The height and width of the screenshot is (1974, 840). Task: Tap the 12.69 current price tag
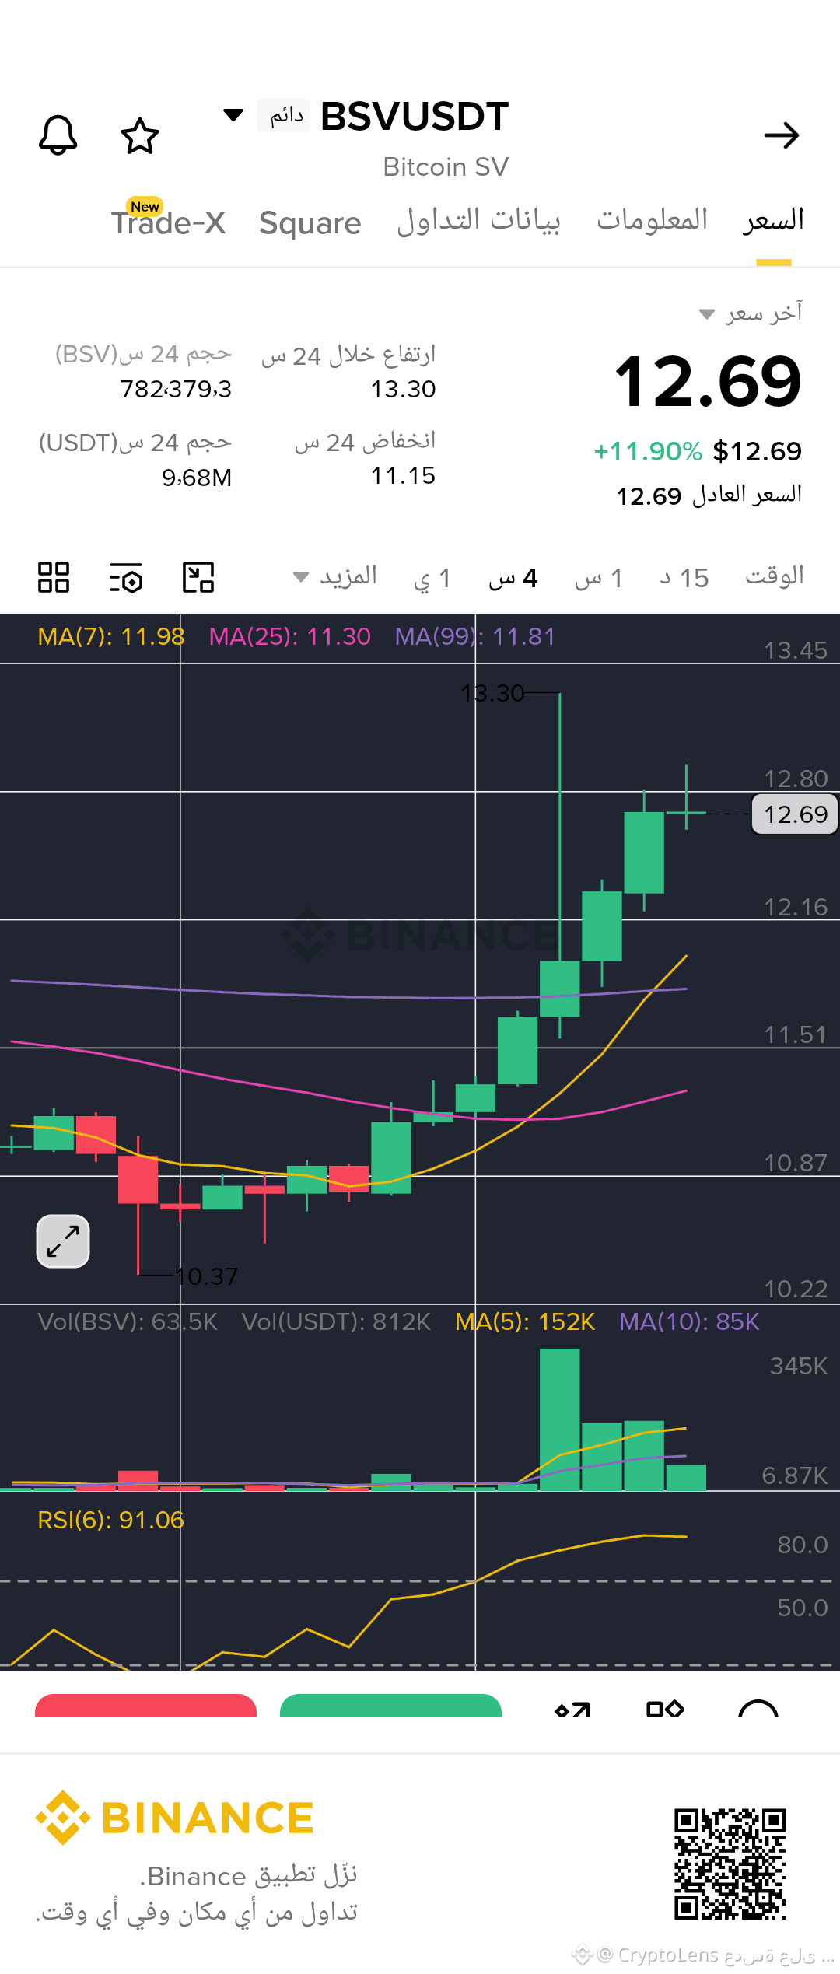pyautogui.click(x=795, y=814)
